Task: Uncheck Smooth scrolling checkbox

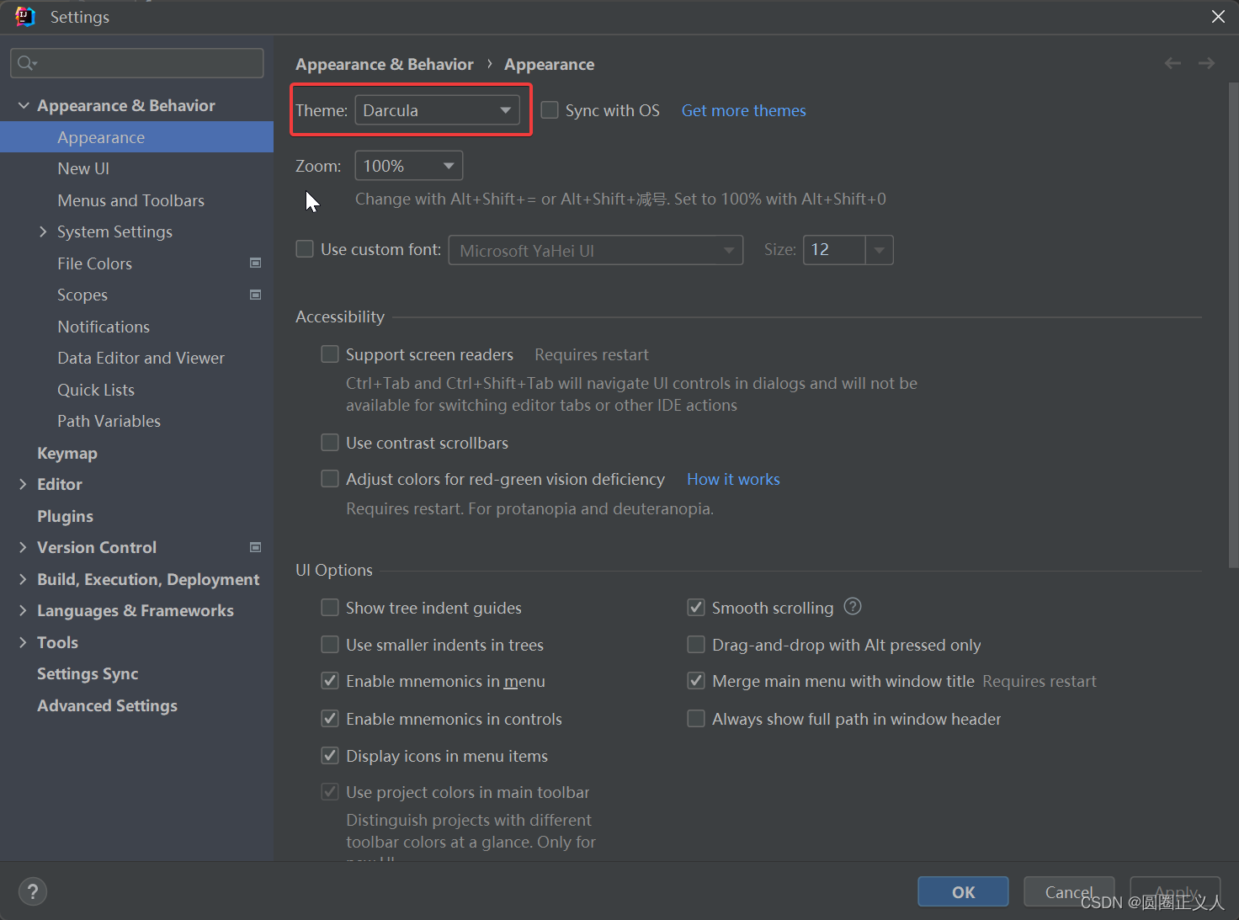Action: tap(696, 608)
